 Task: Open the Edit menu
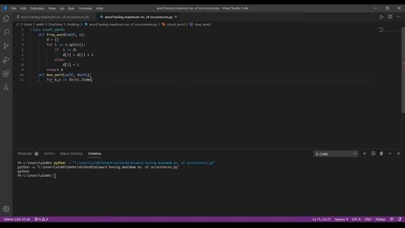coord(23,8)
